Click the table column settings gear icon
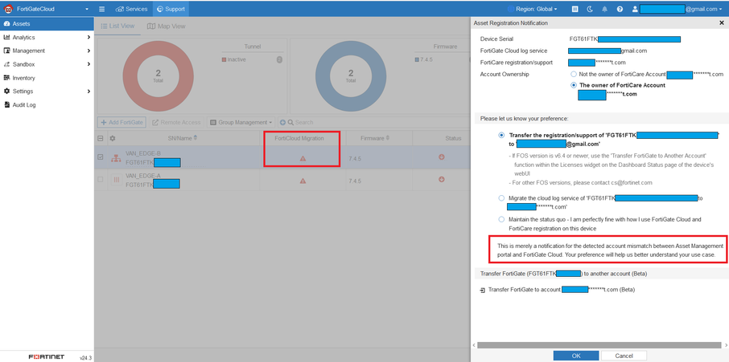The height and width of the screenshot is (362, 729). coord(113,139)
